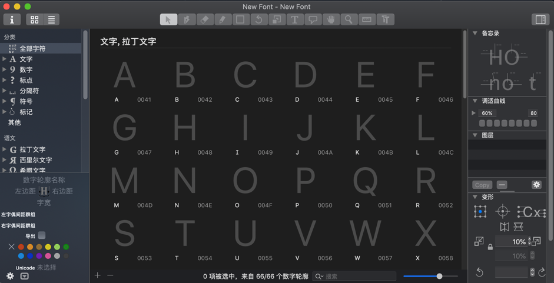This screenshot has width=554, height=283.
Task: Click the glyph size zoom slider
Action: pyautogui.click(x=430, y=276)
